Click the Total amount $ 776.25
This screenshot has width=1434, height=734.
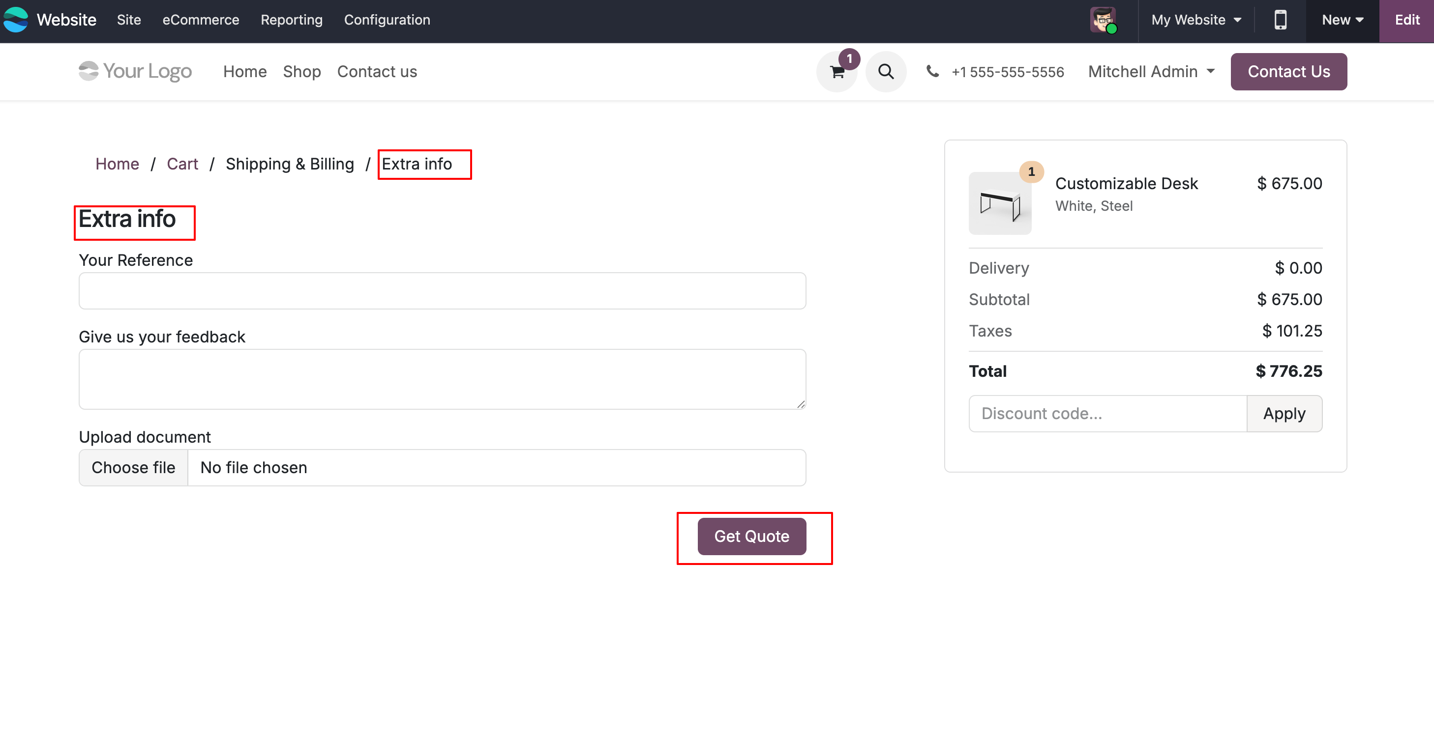1289,371
